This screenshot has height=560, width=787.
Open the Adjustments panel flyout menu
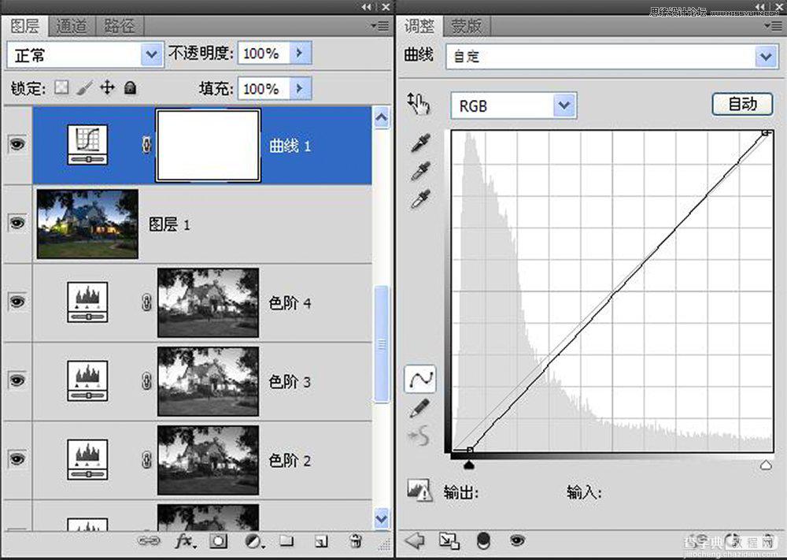[774, 25]
